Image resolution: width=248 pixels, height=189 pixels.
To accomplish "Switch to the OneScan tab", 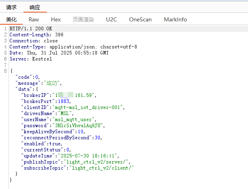I will (140, 19).
